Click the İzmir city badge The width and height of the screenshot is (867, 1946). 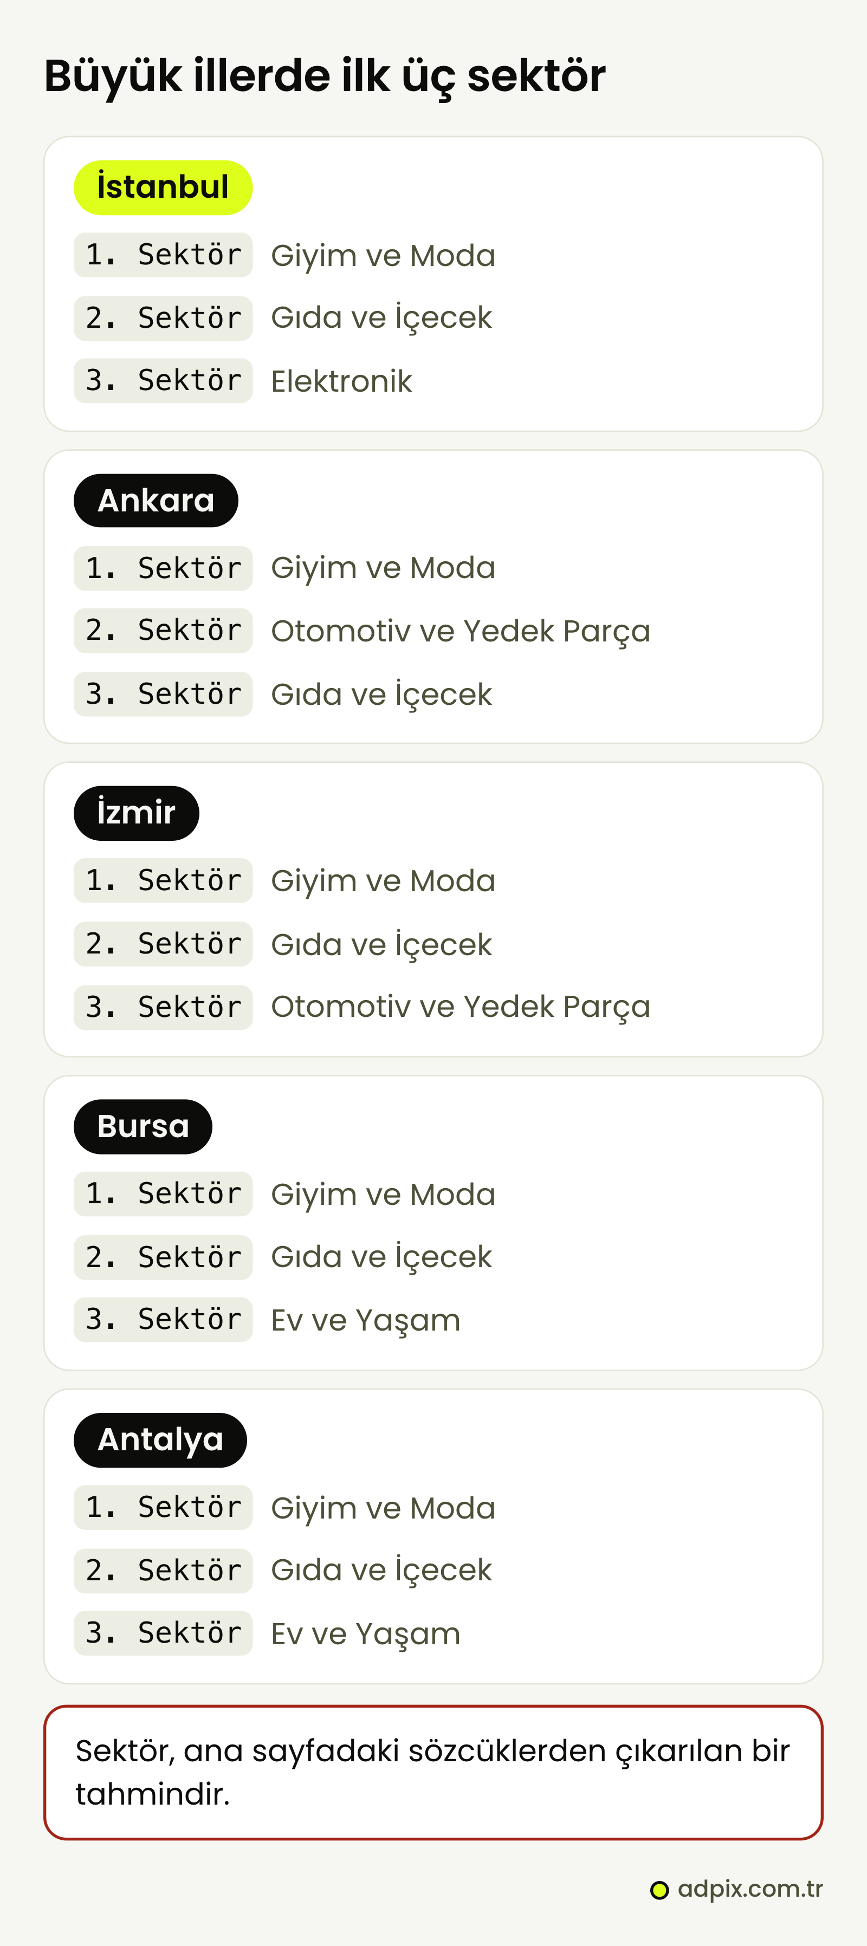click(136, 814)
